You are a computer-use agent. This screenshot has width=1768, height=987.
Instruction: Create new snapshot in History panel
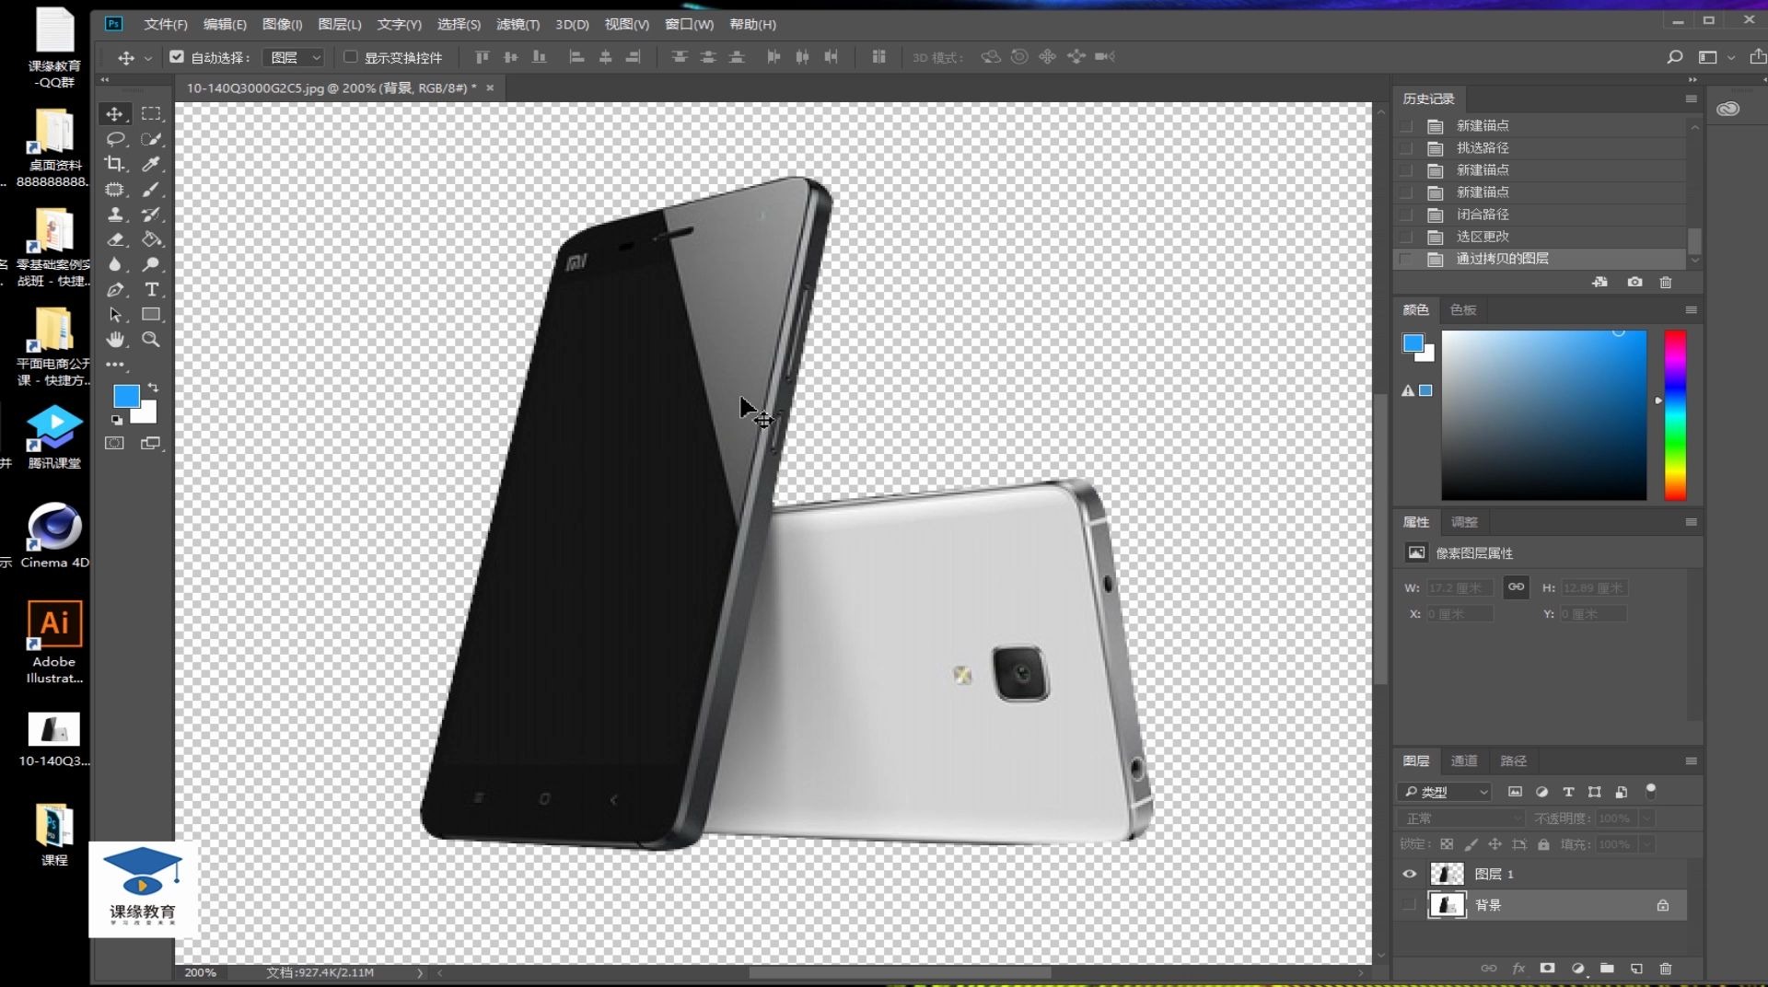click(1634, 282)
